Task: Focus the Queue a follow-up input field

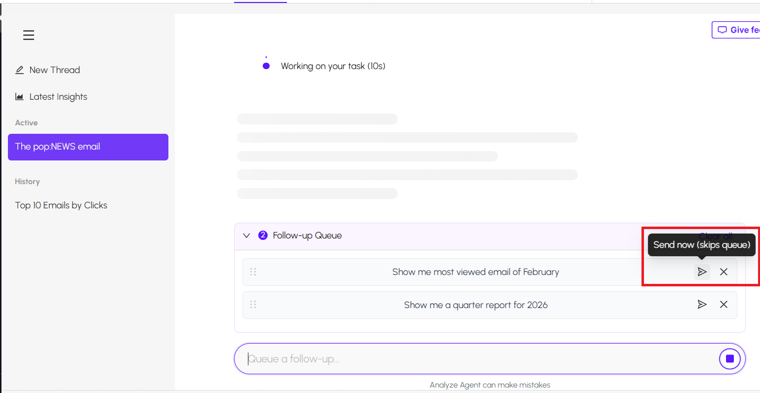Action: tap(474, 359)
